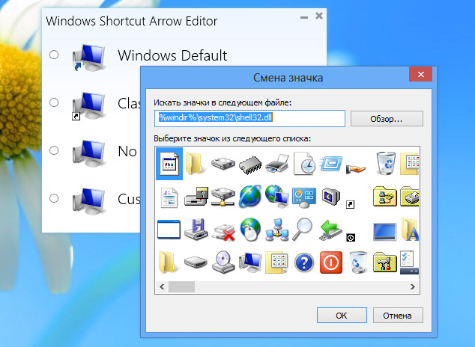Select the small shortcut arrow overlay icon
Screen dimensions: 475x347
click(350, 205)
